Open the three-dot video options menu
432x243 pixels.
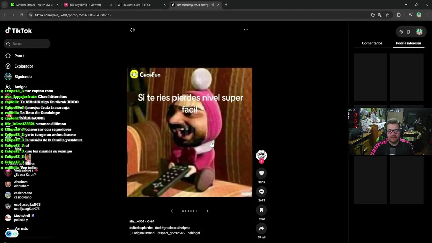(x=246, y=30)
